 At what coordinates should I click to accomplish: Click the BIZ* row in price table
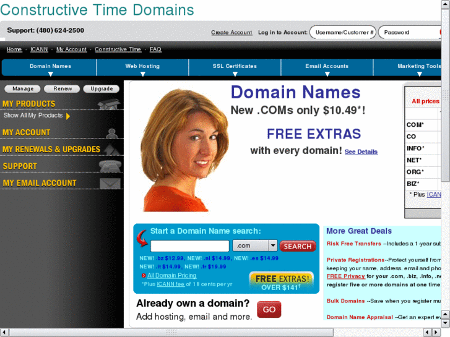coord(423,184)
